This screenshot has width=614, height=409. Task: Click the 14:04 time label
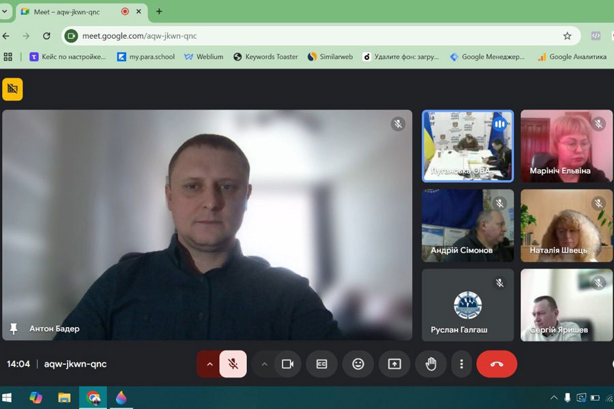click(x=18, y=364)
